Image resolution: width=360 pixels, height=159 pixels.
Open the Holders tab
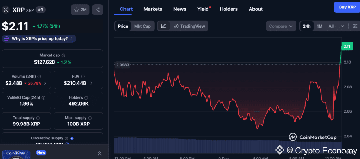229,9
